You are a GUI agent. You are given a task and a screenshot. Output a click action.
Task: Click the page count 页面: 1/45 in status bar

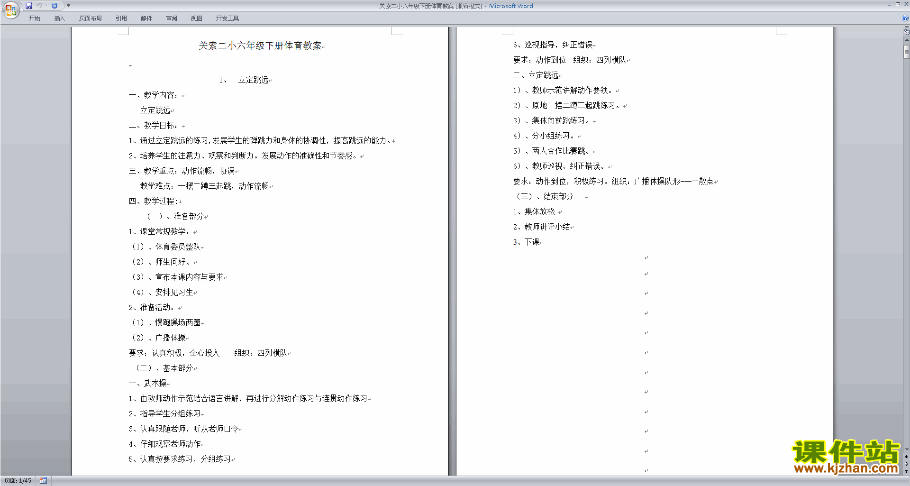[18, 481]
